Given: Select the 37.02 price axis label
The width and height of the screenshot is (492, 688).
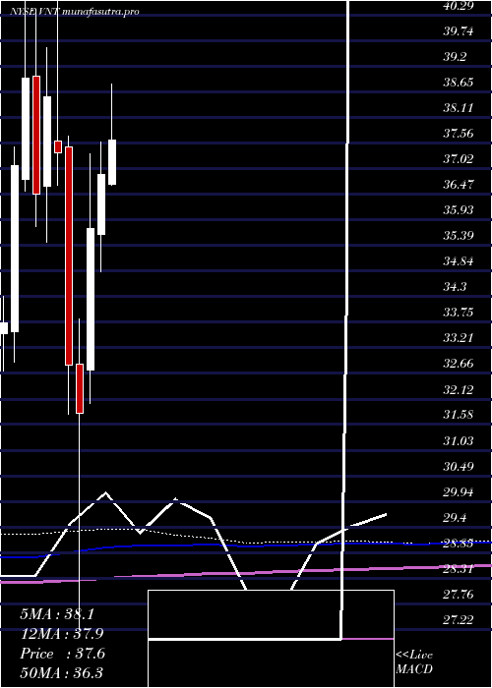Looking at the screenshot, I should [459, 159].
